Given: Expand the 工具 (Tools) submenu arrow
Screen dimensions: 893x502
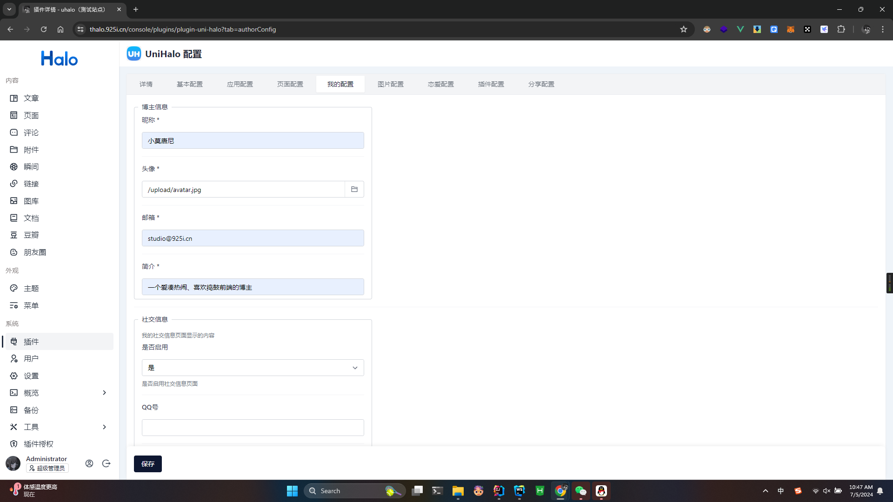Looking at the screenshot, I should pyautogui.click(x=104, y=427).
